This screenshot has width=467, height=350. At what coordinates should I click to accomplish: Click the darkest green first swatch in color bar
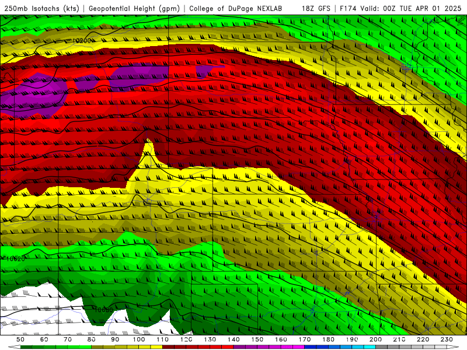pyautogui.click(x=26, y=347)
